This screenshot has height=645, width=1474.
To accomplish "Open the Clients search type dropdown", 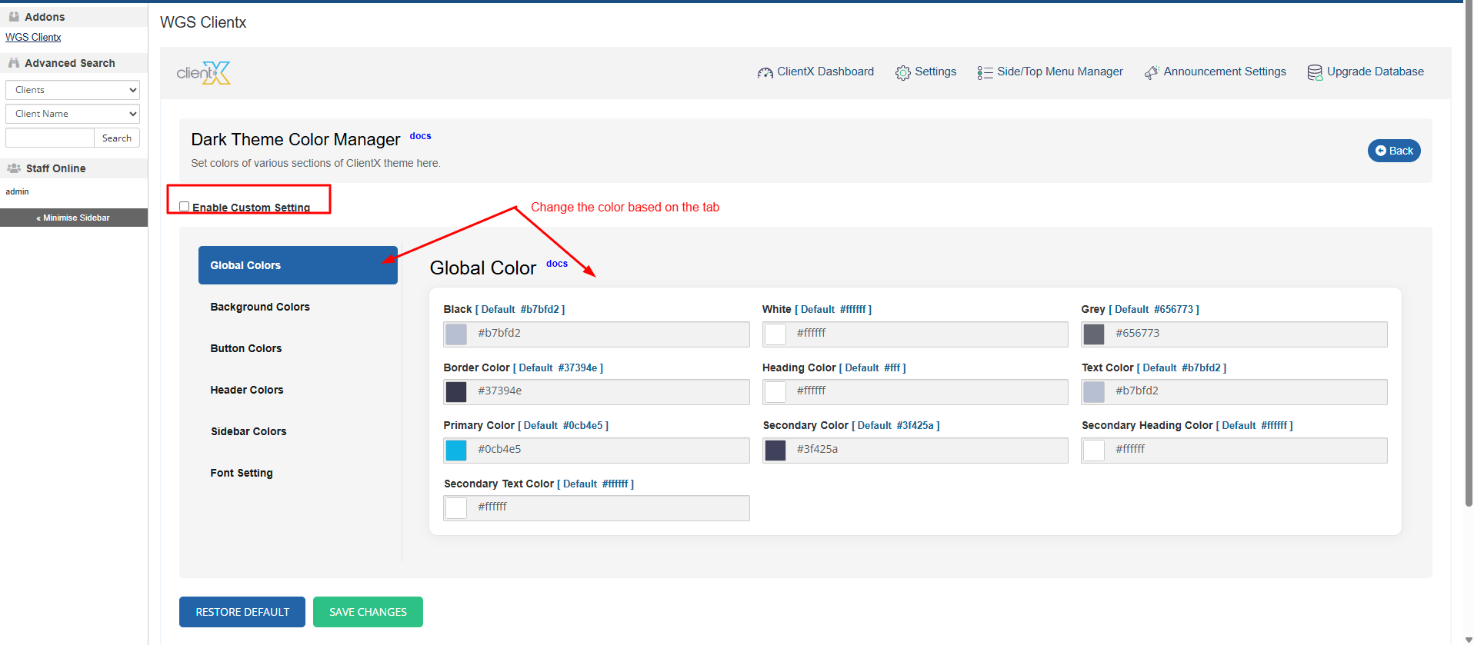I will (x=73, y=90).
